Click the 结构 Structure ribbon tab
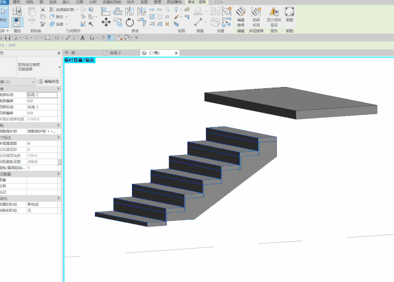The height and width of the screenshot is (282, 394). [30, 2]
